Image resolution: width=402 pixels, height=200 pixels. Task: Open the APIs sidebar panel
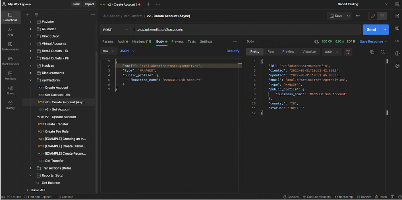(x=10, y=32)
